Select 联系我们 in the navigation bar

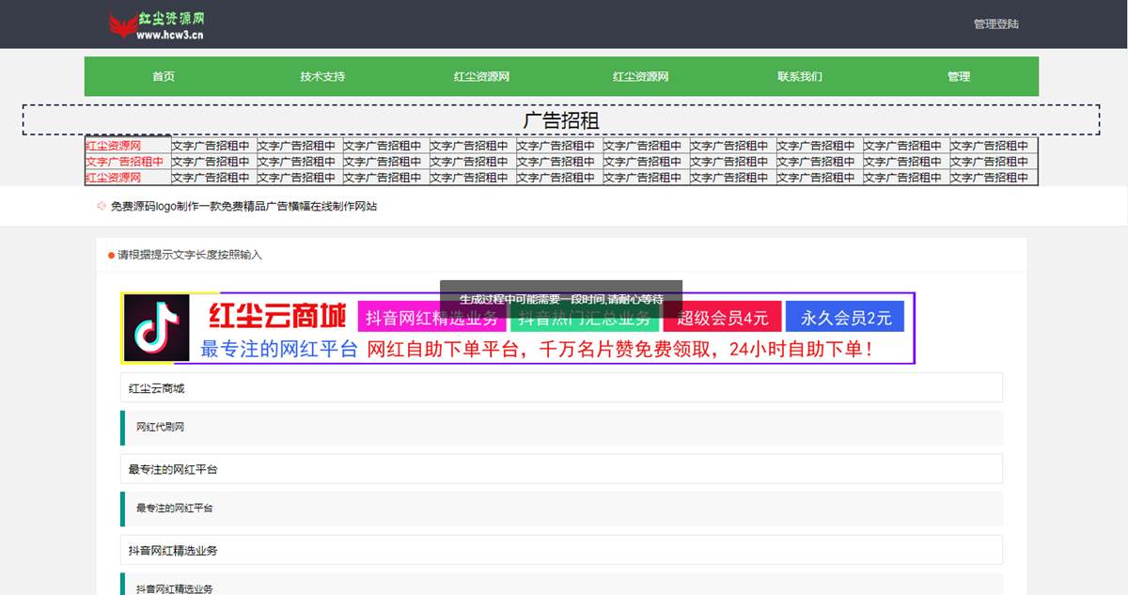800,77
